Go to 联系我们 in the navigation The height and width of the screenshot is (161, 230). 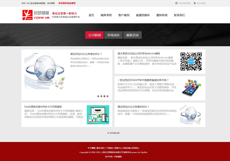click(179, 15)
